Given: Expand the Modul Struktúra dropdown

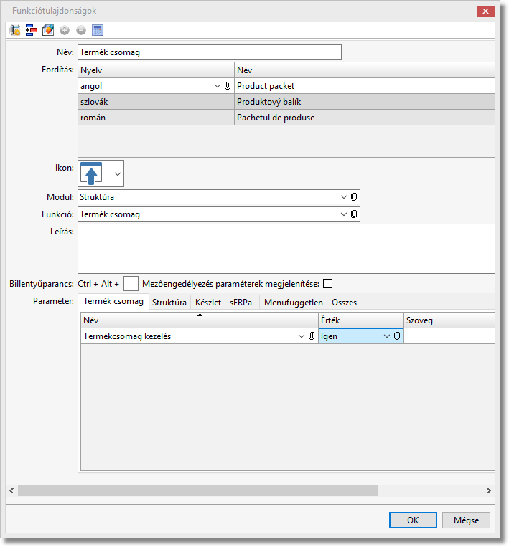Looking at the screenshot, I should tap(344, 197).
